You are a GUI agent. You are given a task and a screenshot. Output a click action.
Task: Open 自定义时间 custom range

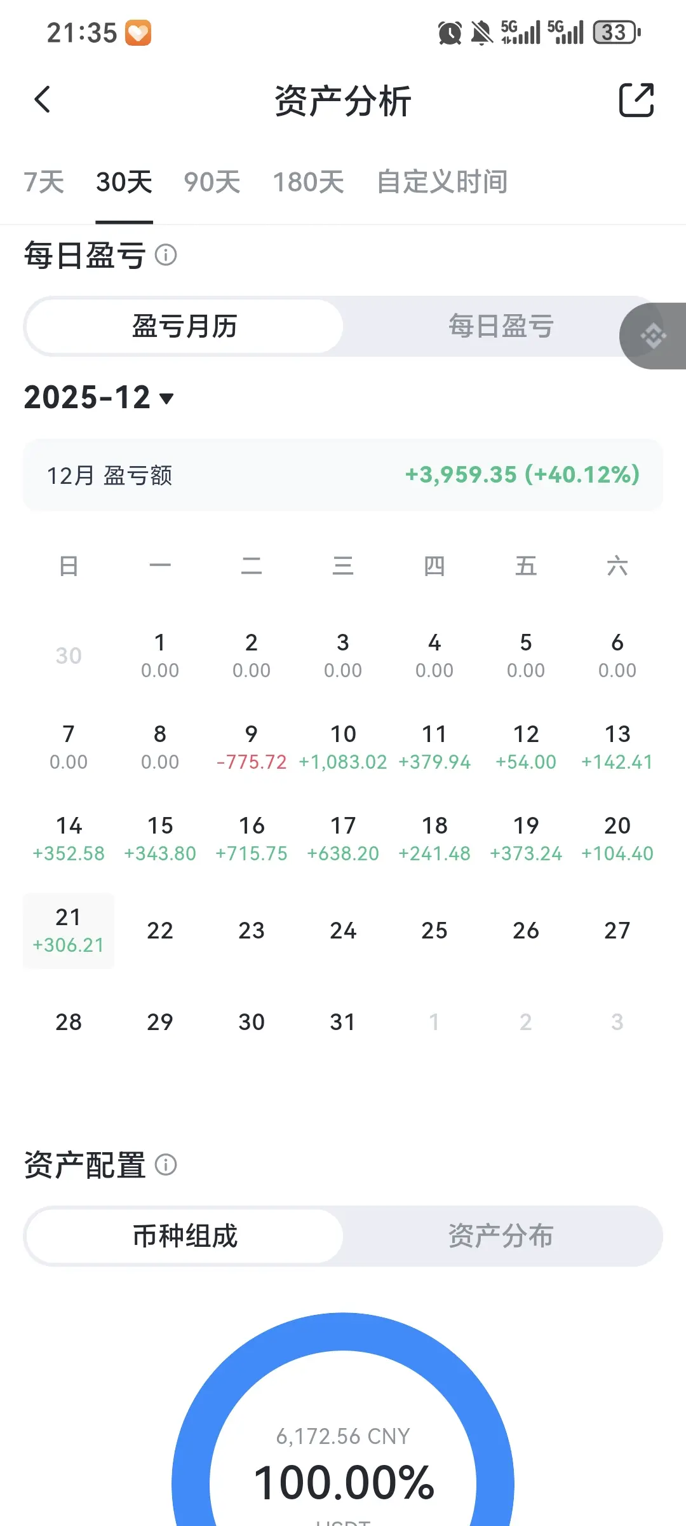click(x=442, y=182)
